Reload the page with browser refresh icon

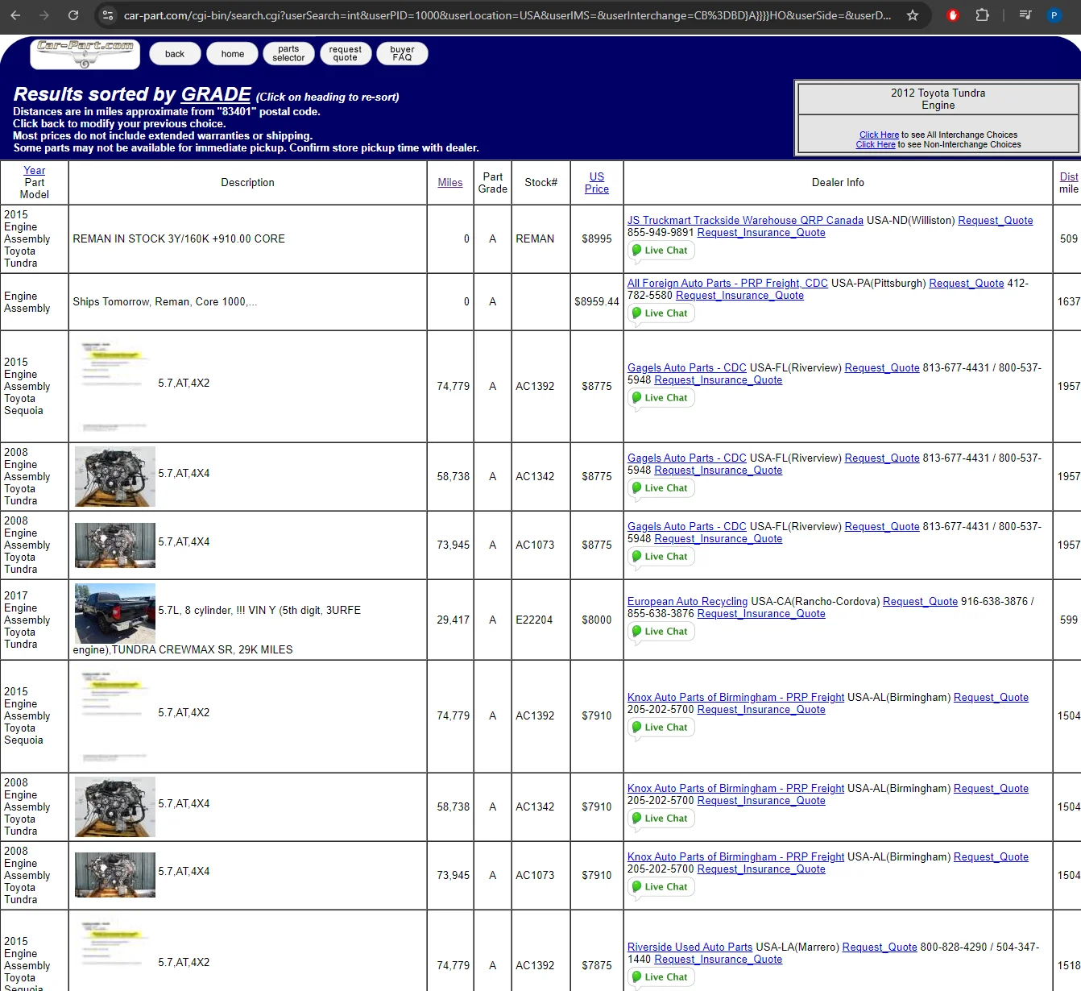coord(73,15)
